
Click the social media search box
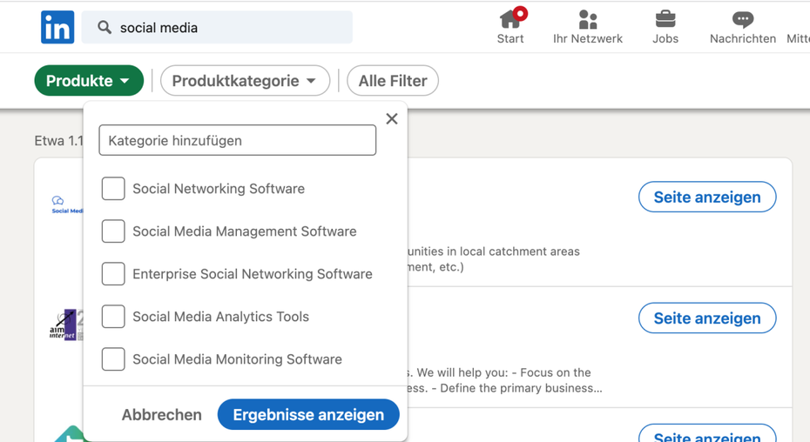[217, 27]
